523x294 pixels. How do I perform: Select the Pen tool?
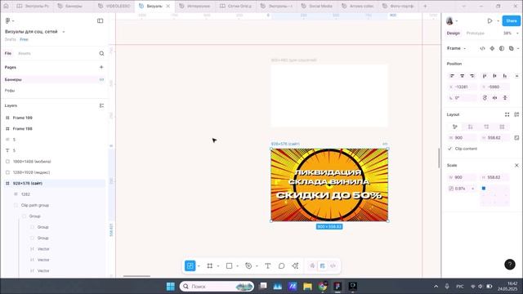tap(248, 265)
